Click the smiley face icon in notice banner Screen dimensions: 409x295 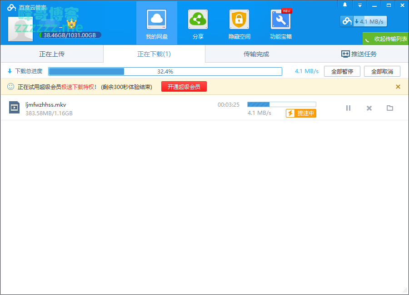pos(10,87)
